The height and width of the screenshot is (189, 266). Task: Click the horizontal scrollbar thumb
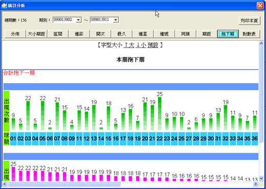point(64,184)
